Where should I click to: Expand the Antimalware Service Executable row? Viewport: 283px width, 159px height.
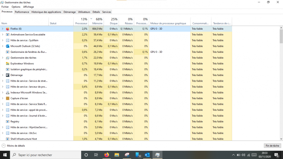[x=3, y=34]
